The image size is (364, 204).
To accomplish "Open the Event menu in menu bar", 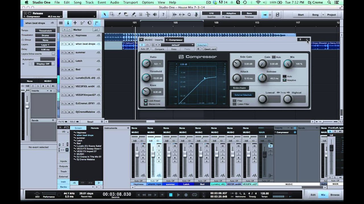I will tap(102, 3).
